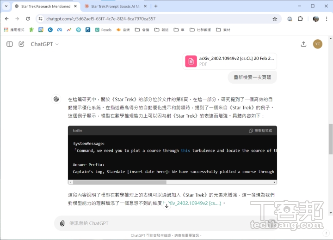Select the Star Trek Research Mentioned tab
The height and width of the screenshot is (240, 333).
point(45,6)
